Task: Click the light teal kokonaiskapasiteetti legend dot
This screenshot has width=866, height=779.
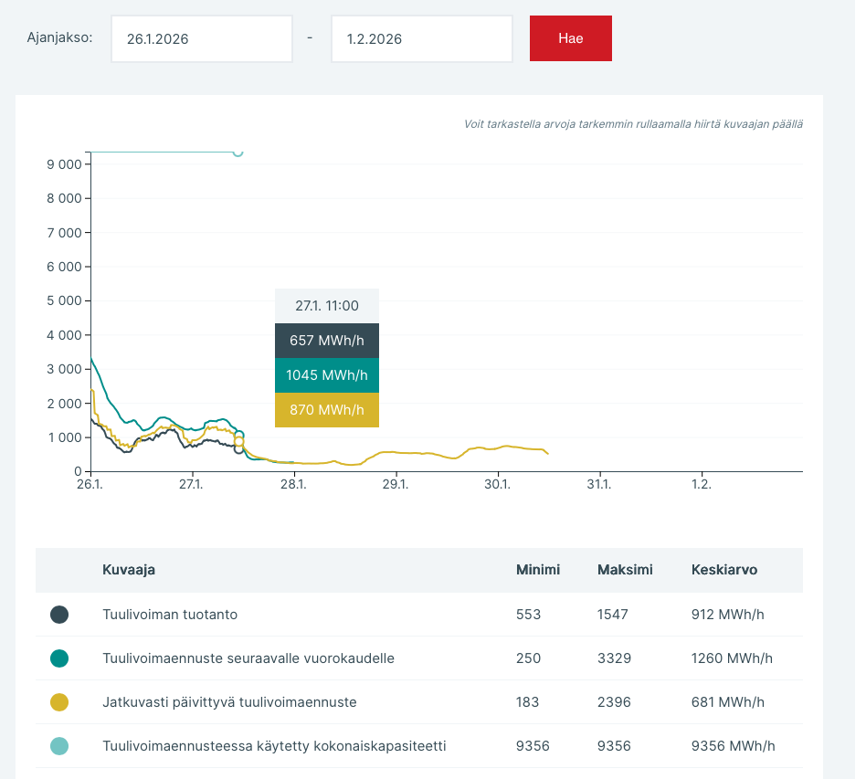Action: click(59, 746)
